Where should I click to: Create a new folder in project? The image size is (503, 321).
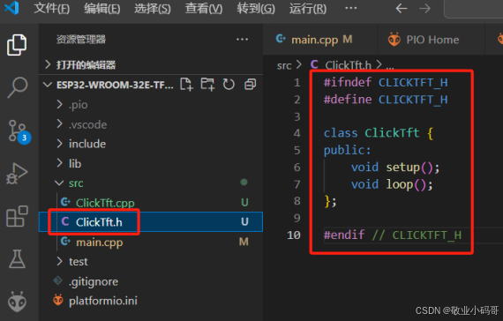pos(207,85)
